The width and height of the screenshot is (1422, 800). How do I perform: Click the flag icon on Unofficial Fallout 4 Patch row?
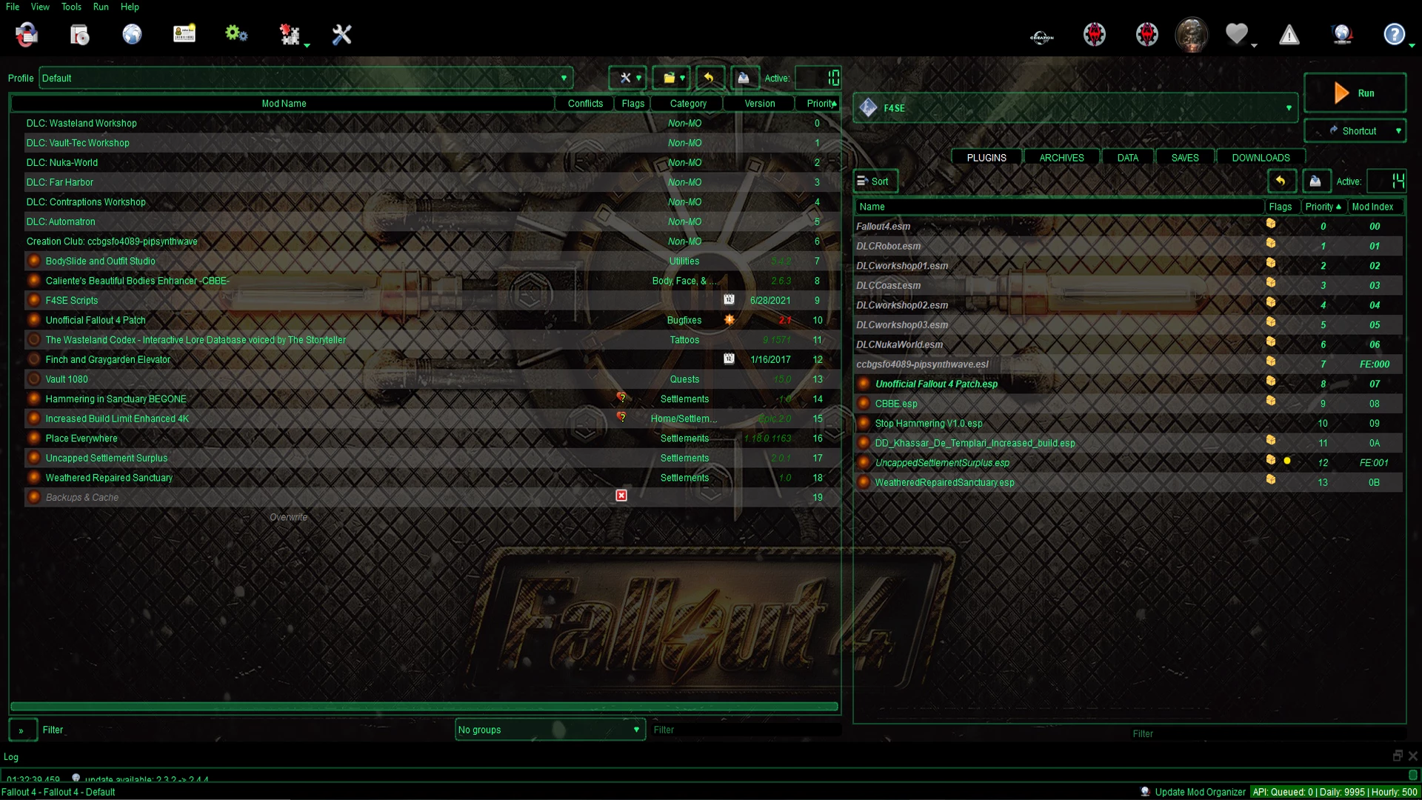click(730, 319)
